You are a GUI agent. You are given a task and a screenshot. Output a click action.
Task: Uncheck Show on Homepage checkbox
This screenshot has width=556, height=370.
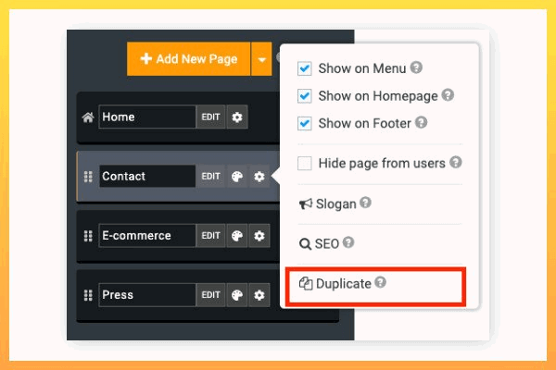[305, 96]
